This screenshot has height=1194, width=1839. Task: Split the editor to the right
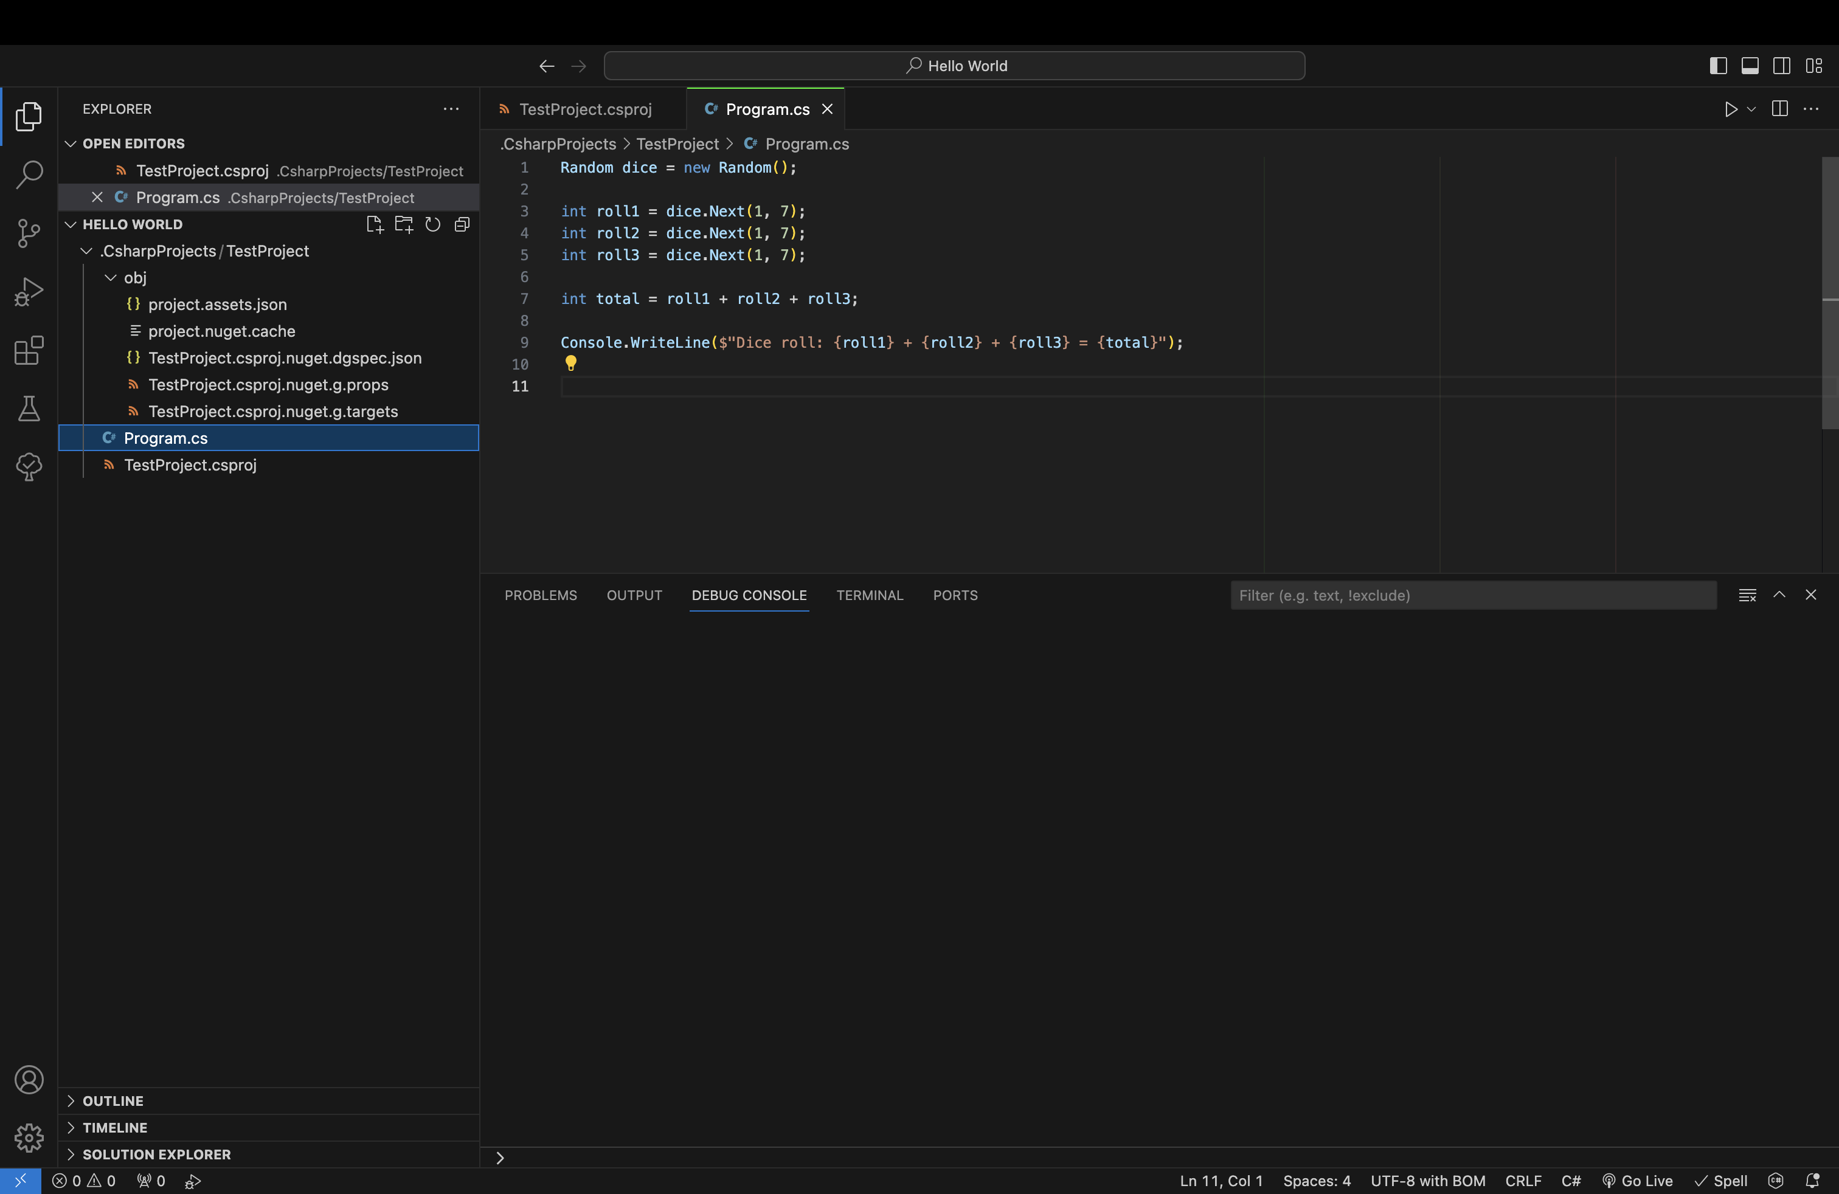tap(1779, 109)
